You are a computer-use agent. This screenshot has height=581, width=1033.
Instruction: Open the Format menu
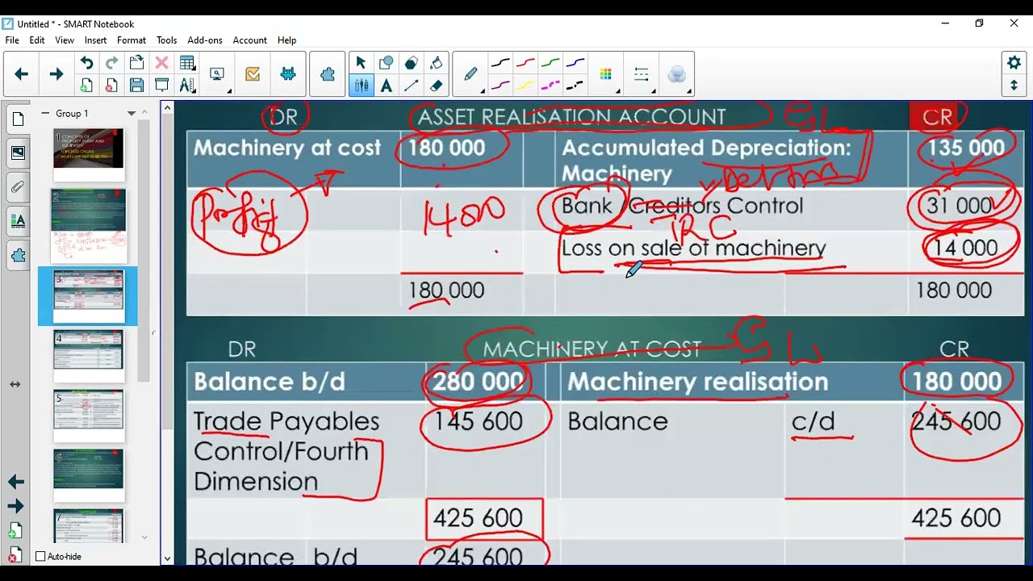coord(132,40)
